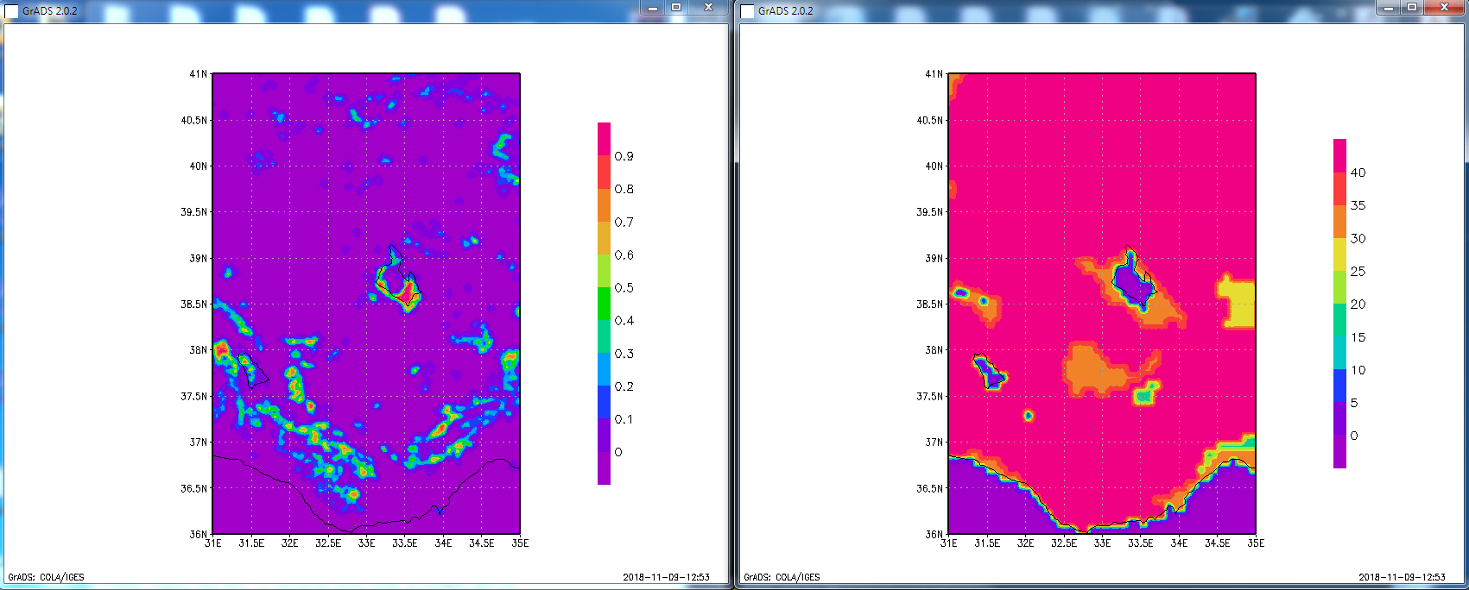Select the left window's 'GrADS 2.0.2' title text
This screenshot has width=1469, height=590.
[x=50, y=11]
